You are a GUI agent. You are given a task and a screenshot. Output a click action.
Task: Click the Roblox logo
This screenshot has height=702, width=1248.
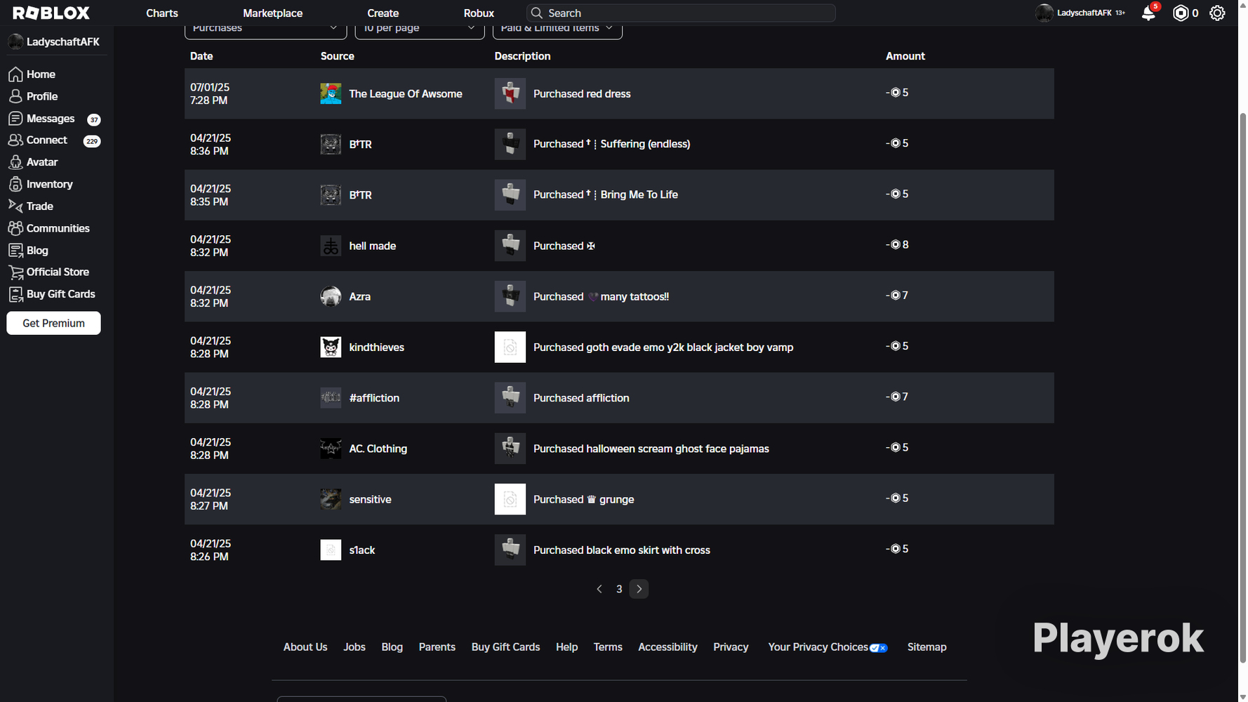(51, 13)
